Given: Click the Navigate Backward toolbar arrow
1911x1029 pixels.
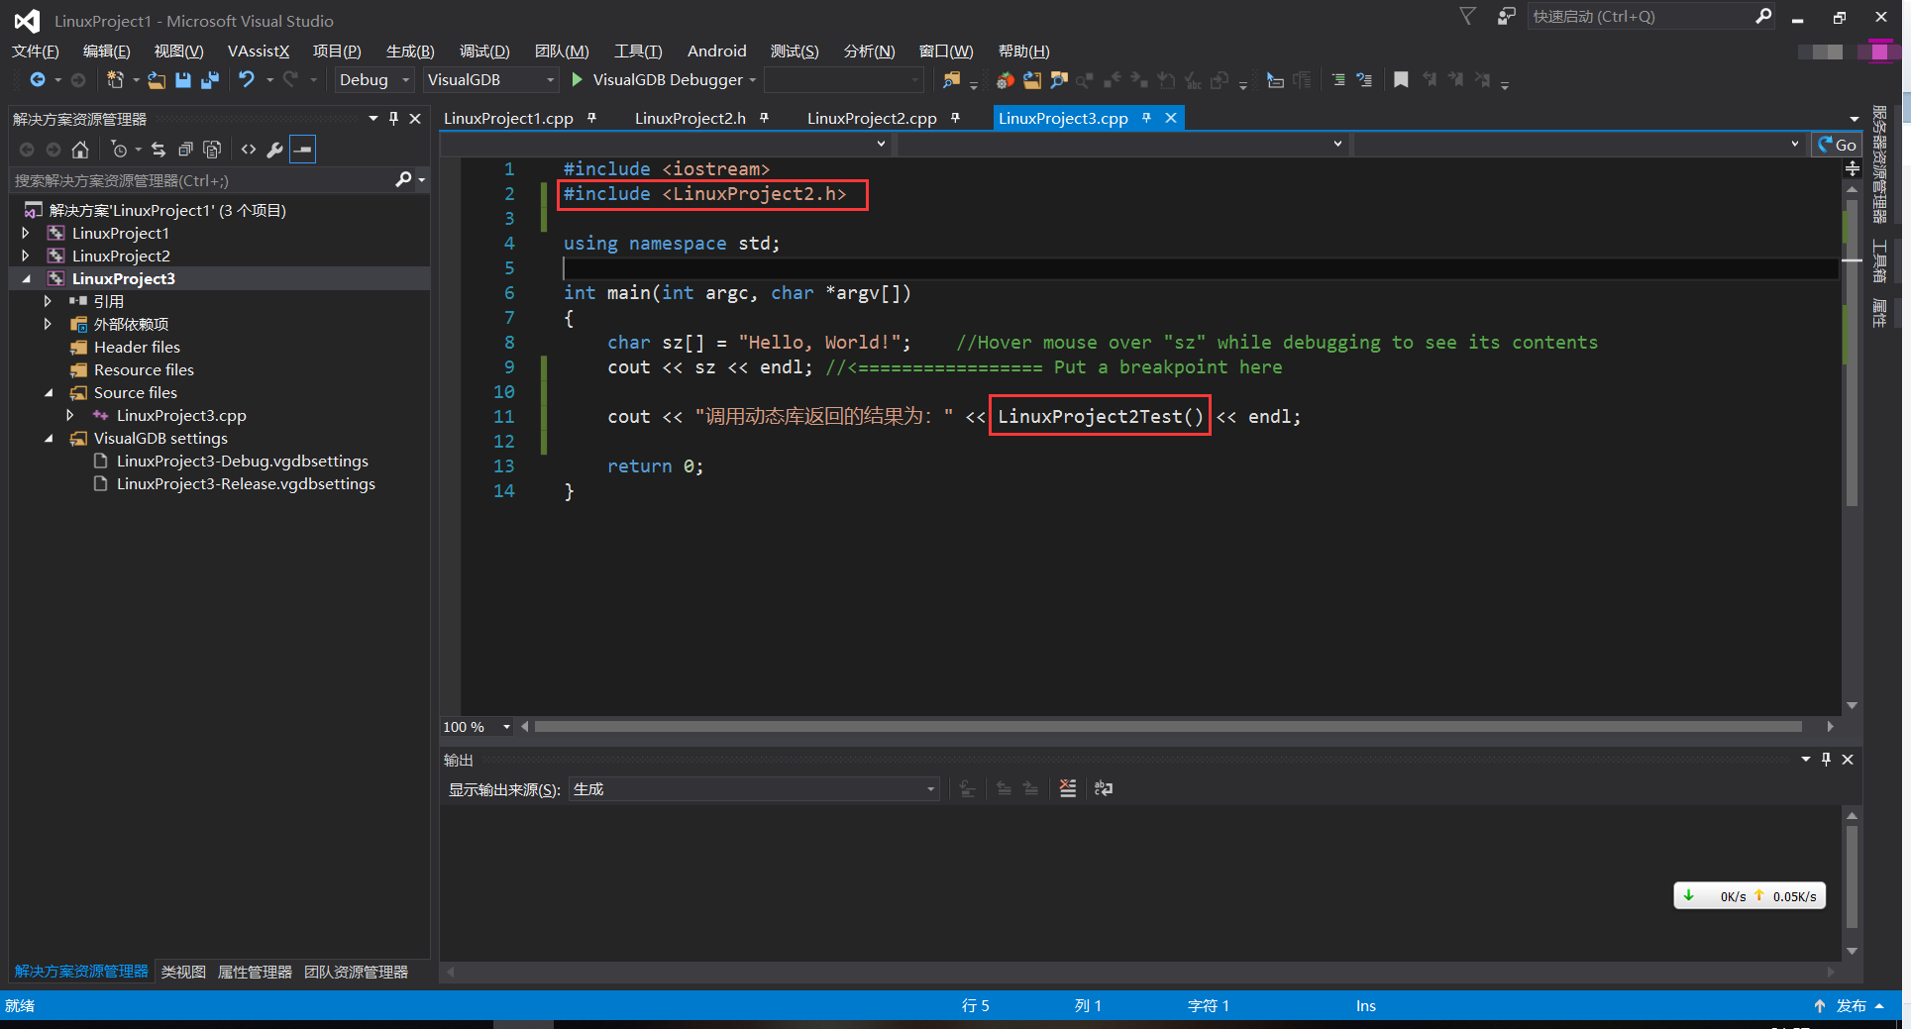Looking at the screenshot, I should pyautogui.click(x=38, y=79).
